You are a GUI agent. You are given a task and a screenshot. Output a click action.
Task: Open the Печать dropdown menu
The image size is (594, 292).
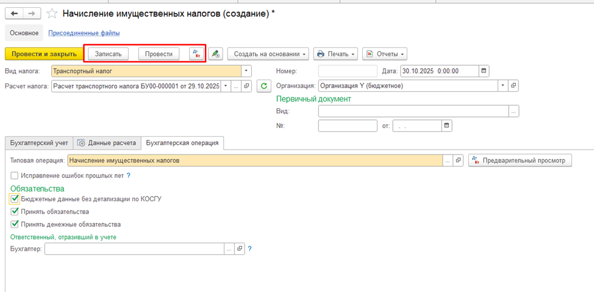click(x=335, y=54)
